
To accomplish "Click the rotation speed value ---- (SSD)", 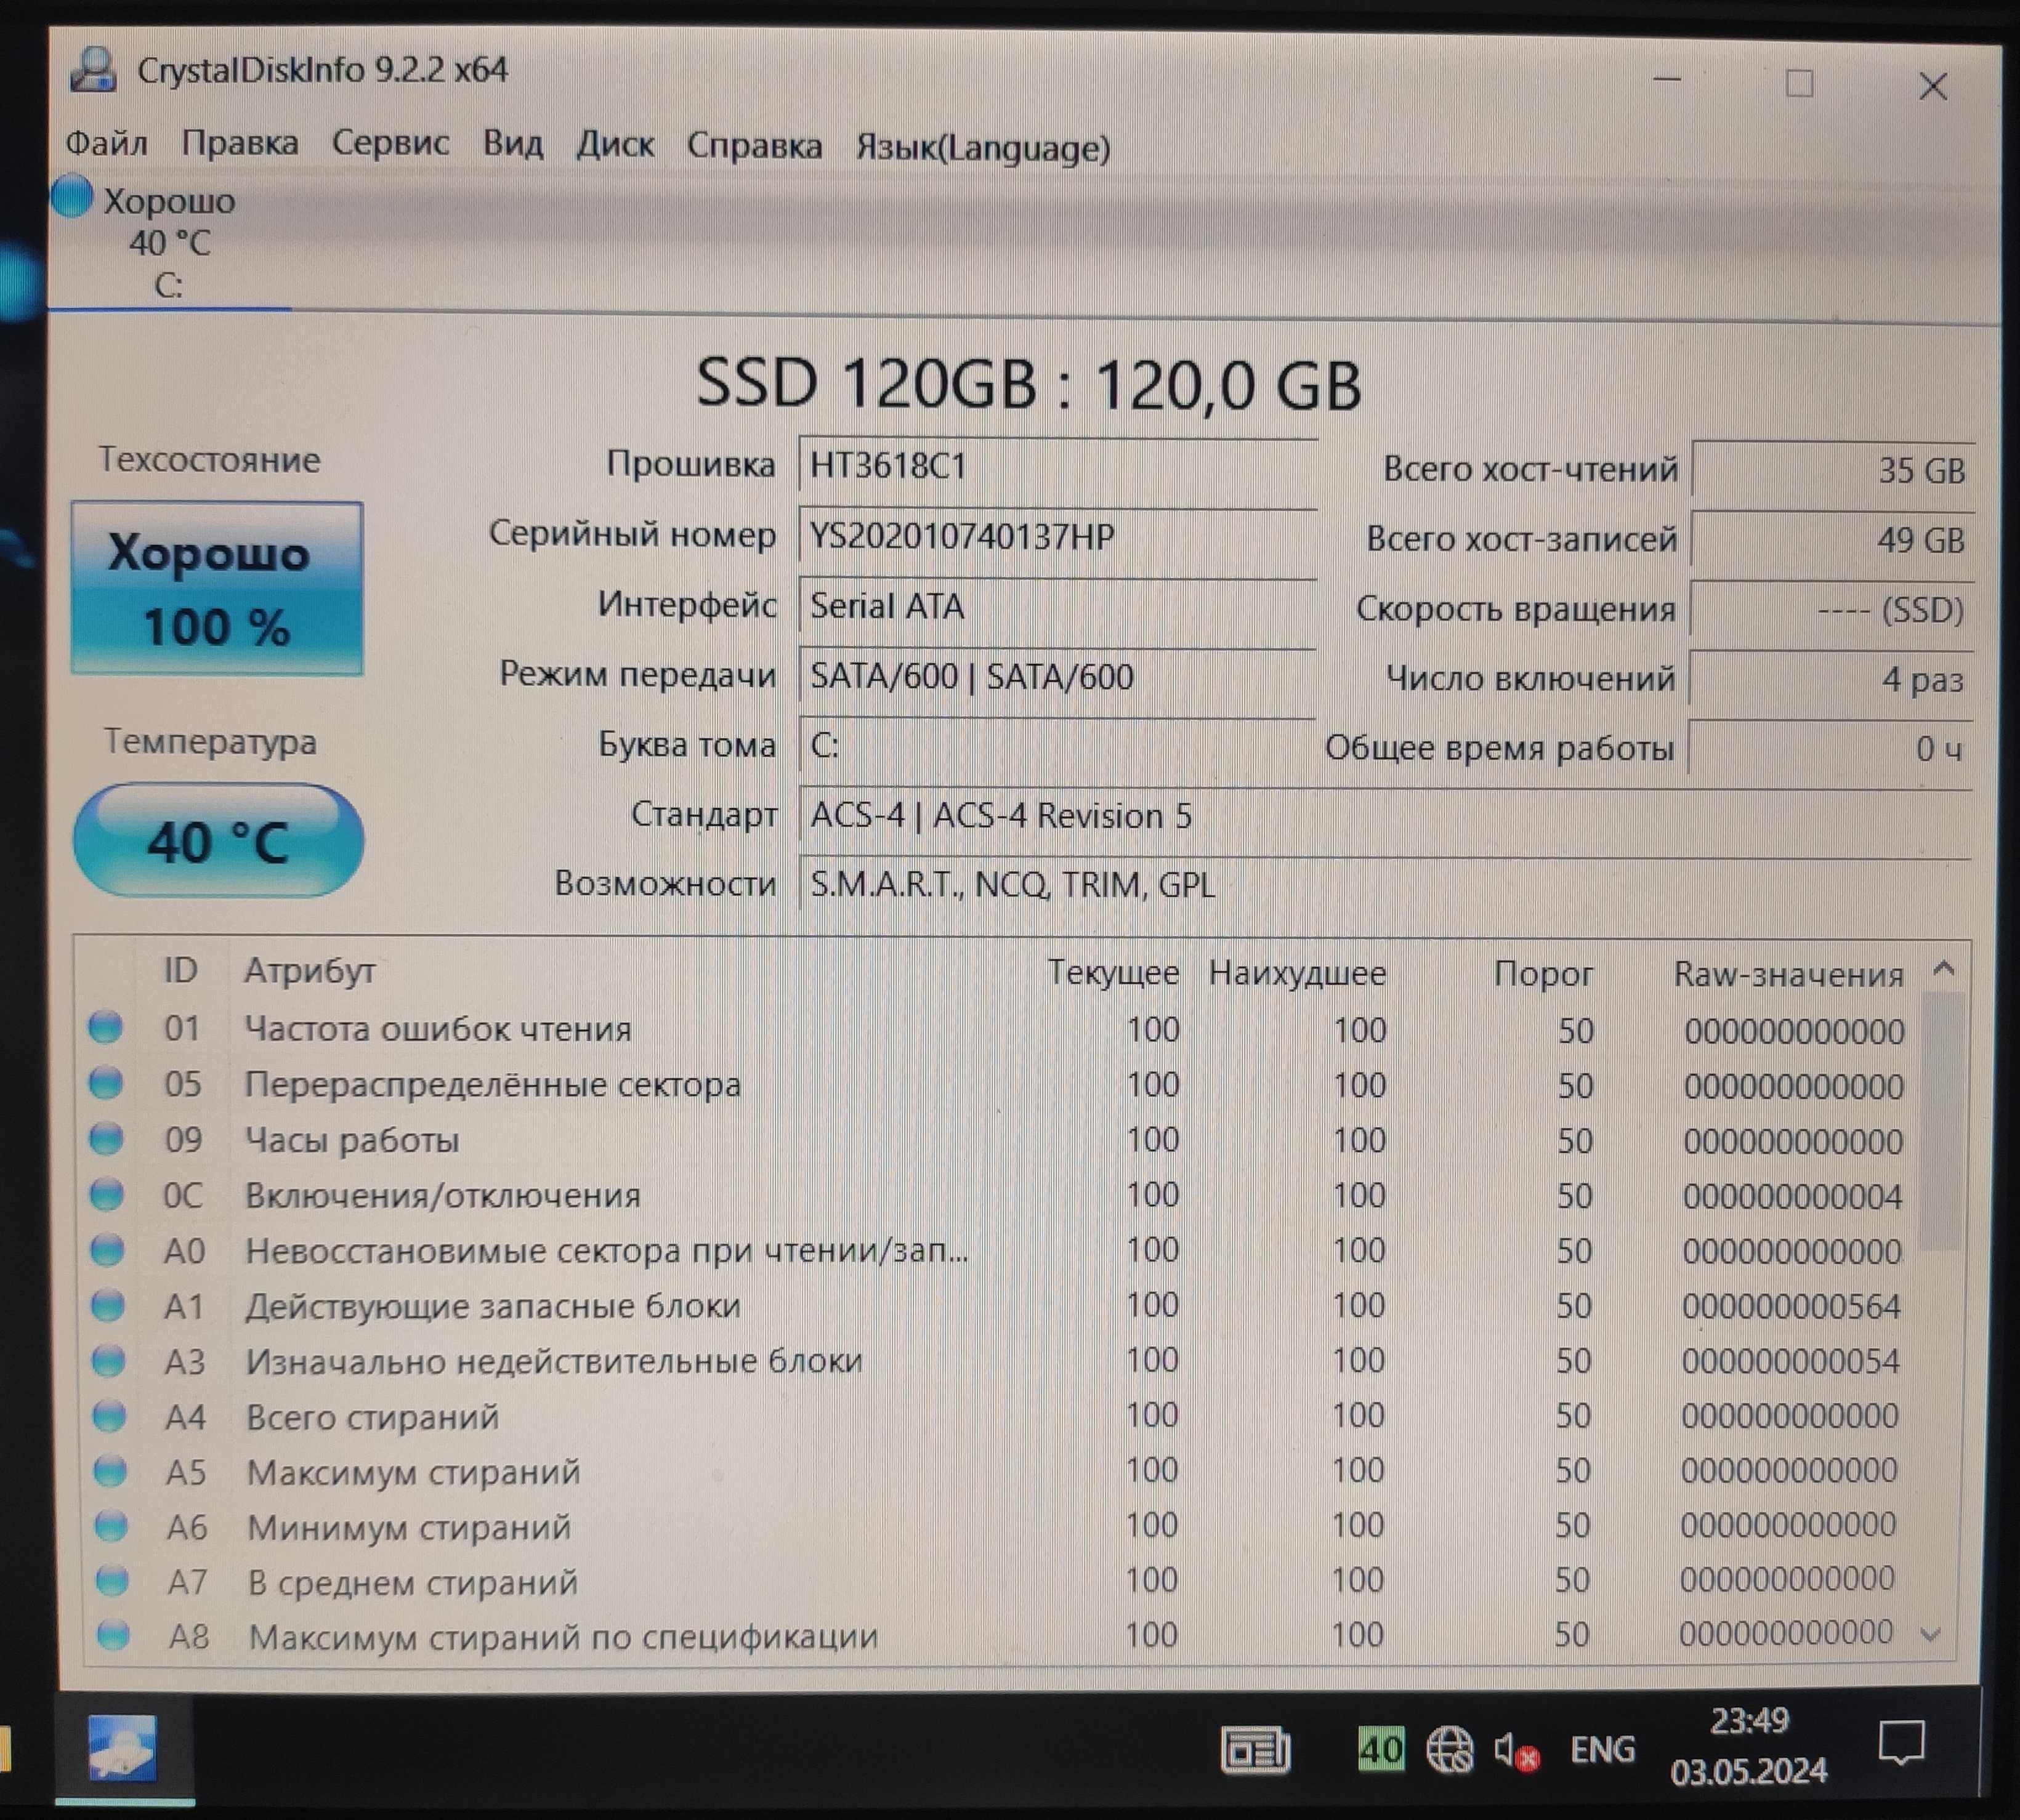I will pyautogui.click(x=1832, y=609).
